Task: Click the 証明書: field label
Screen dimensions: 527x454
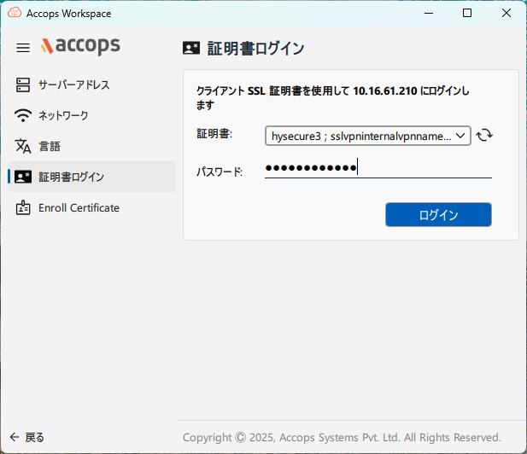Action: pyautogui.click(x=214, y=134)
